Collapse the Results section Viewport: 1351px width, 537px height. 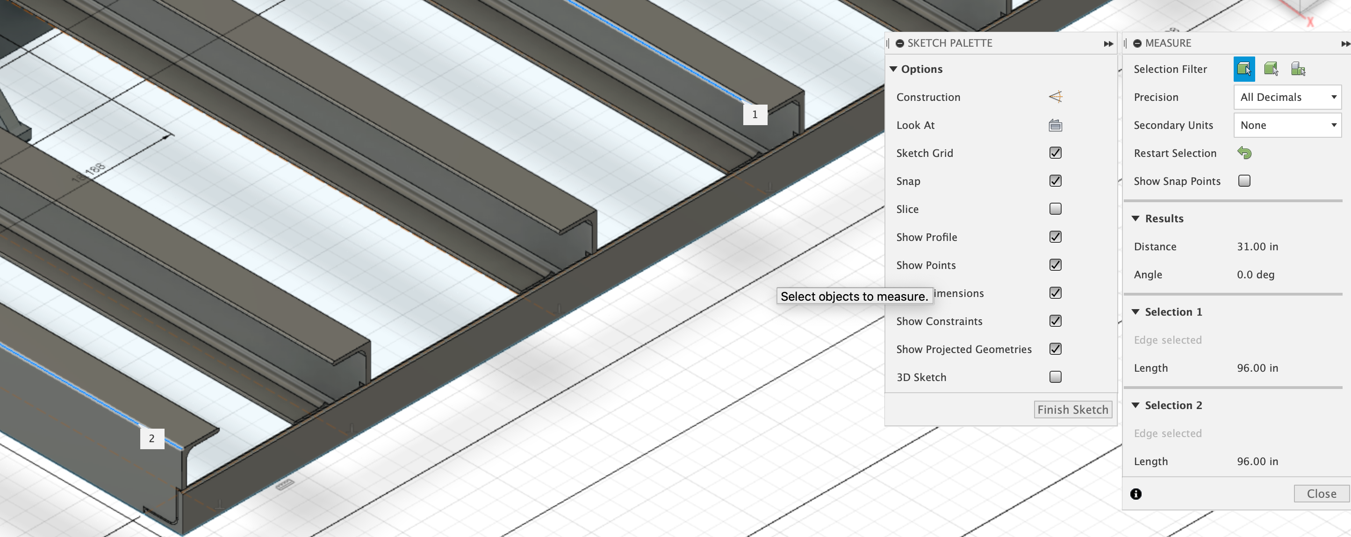1136,219
